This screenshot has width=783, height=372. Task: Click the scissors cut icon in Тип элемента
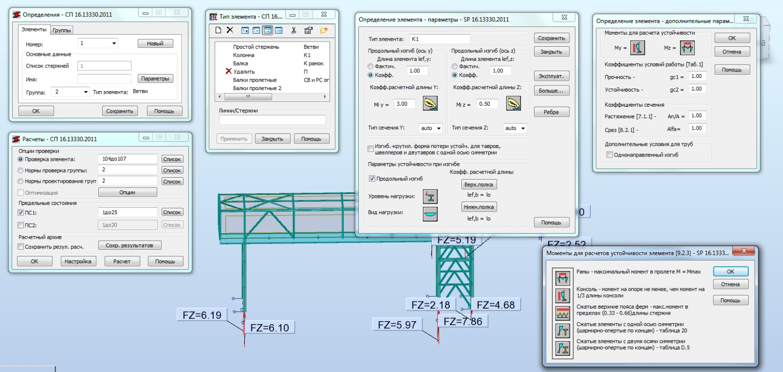coord(294,30)
